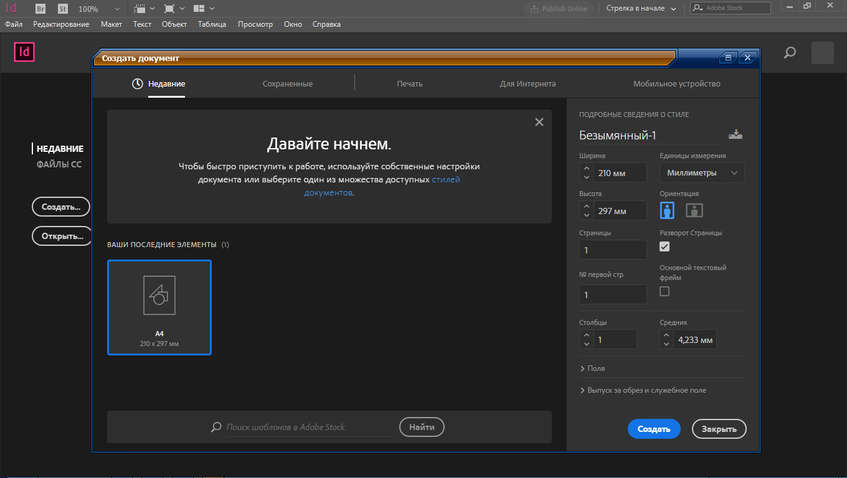Select landscape orientation icon
This screenshot has height=478, width=847.
(694, 210)
